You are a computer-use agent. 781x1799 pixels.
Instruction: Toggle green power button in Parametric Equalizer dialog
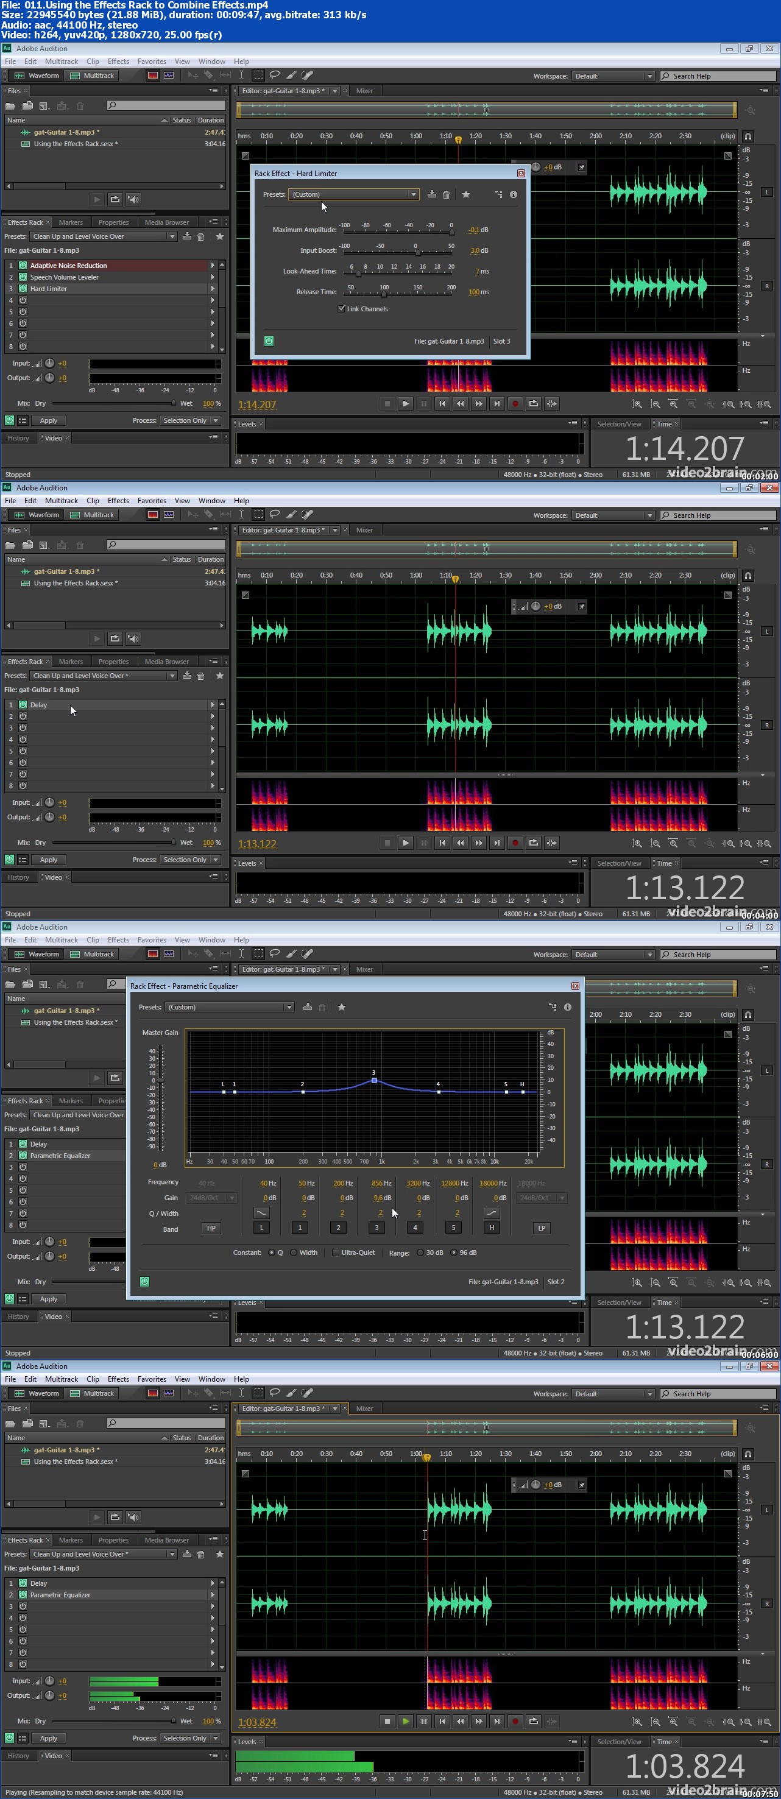tap(144, 1282)
